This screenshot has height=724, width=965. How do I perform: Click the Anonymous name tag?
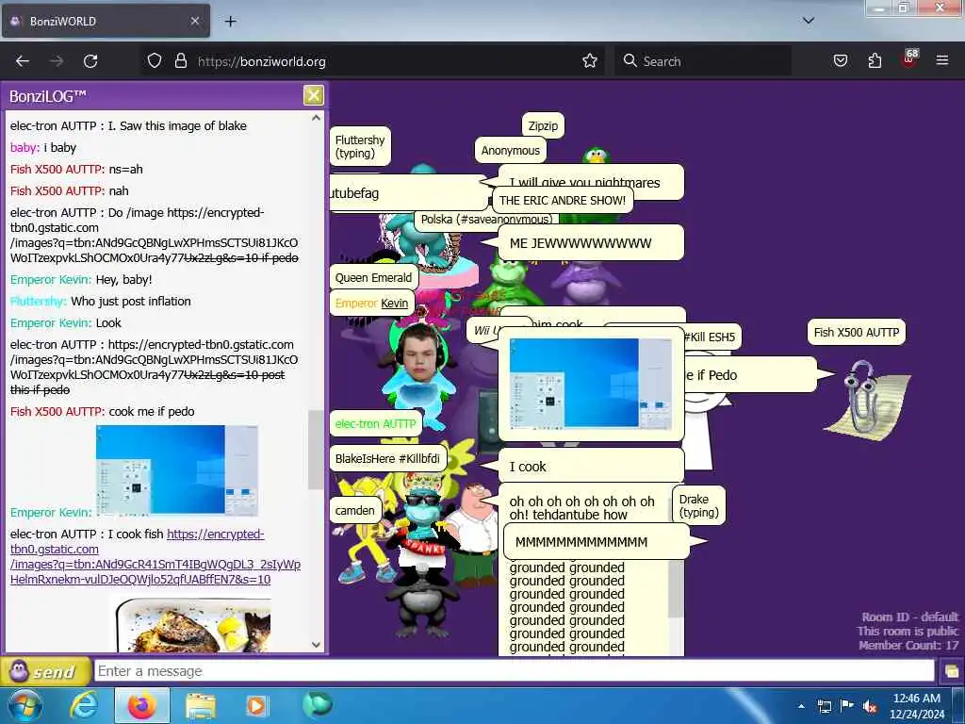[x=510, y=150]
